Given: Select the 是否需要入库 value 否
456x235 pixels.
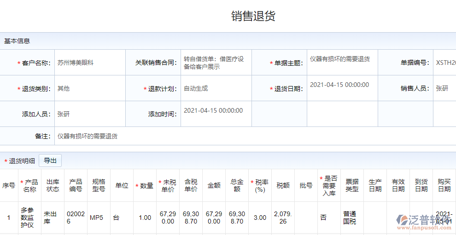Looking at the screenshot, I should (323, 218).
